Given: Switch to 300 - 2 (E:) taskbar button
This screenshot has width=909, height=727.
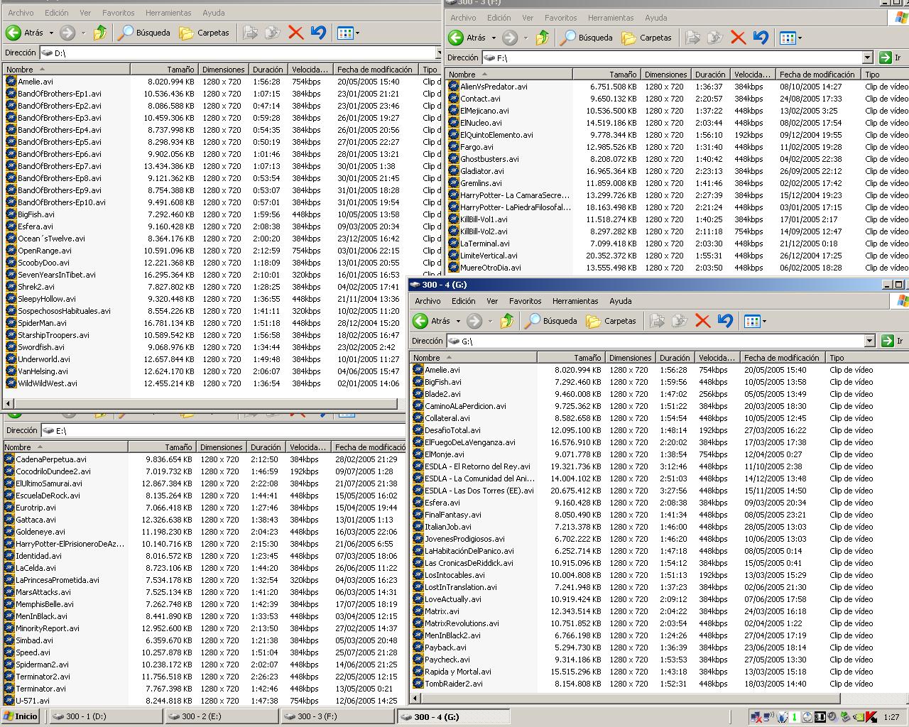Looking at the screenshot, I should click(220, 716).
